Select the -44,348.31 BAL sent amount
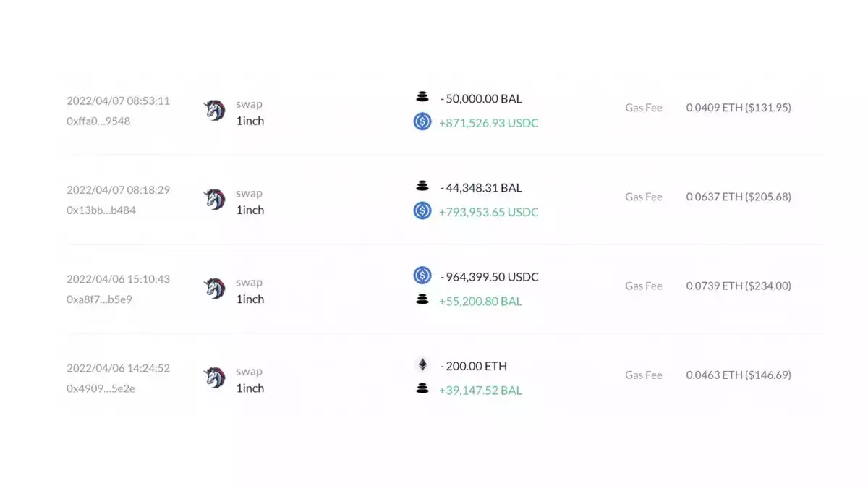 pos(481,188)
